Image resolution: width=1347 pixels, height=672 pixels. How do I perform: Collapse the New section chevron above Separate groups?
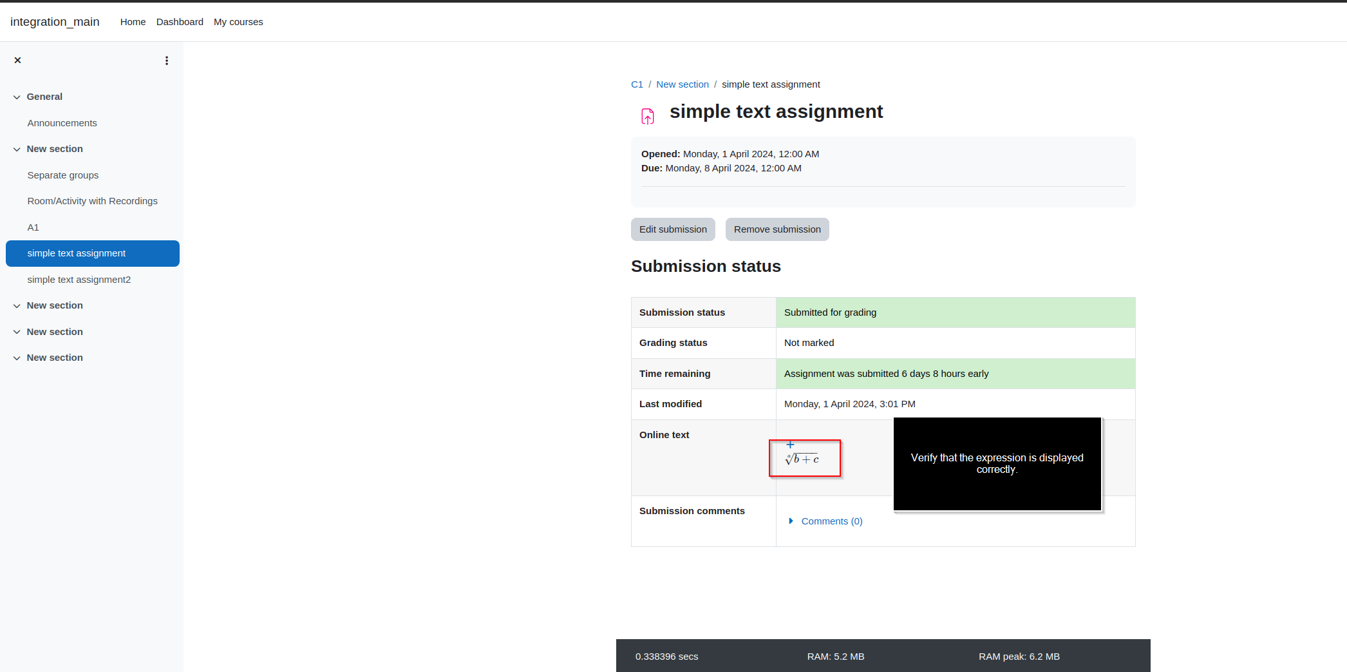[17, 149]
